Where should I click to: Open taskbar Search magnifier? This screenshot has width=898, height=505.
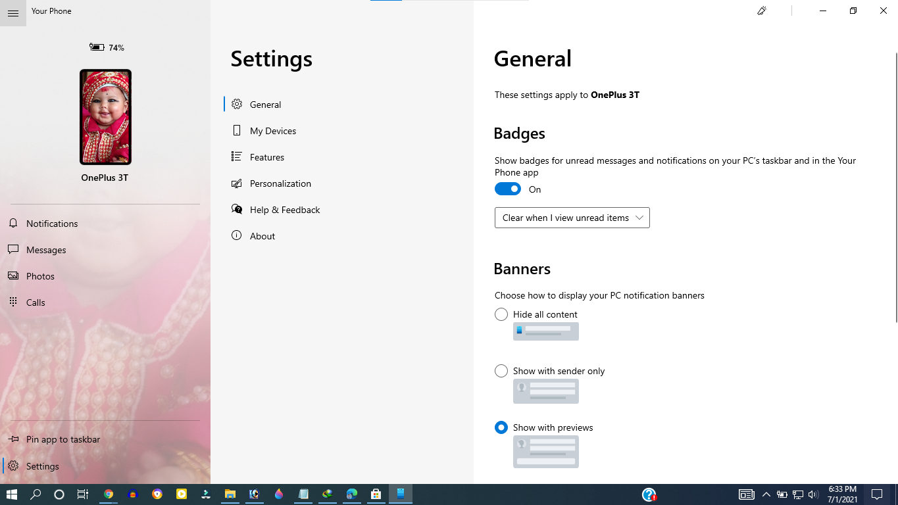point(36,494)
